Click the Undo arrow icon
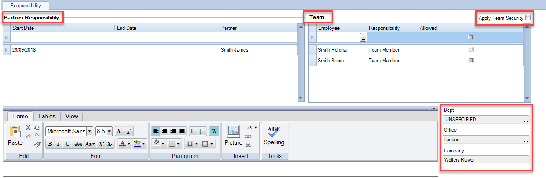This screenshot has width=546, height=178. point(28,136)
